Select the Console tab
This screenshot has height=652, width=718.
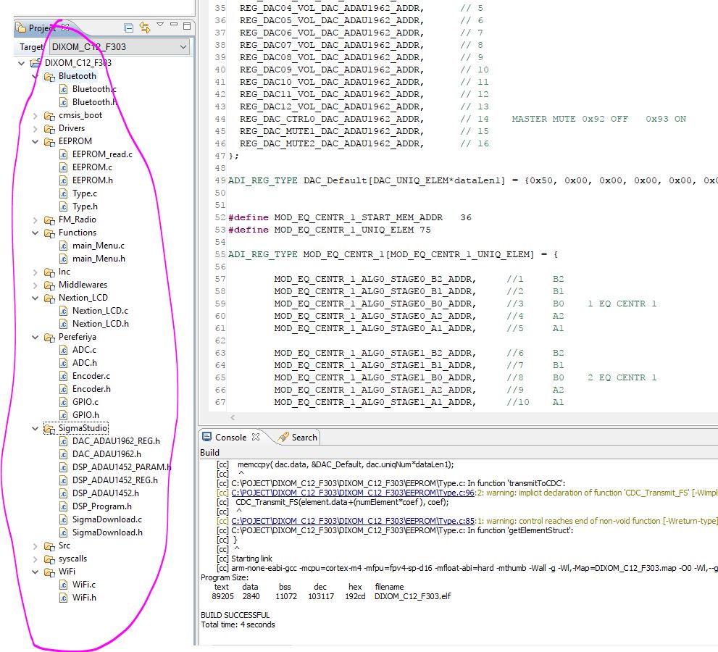(230, 438)
